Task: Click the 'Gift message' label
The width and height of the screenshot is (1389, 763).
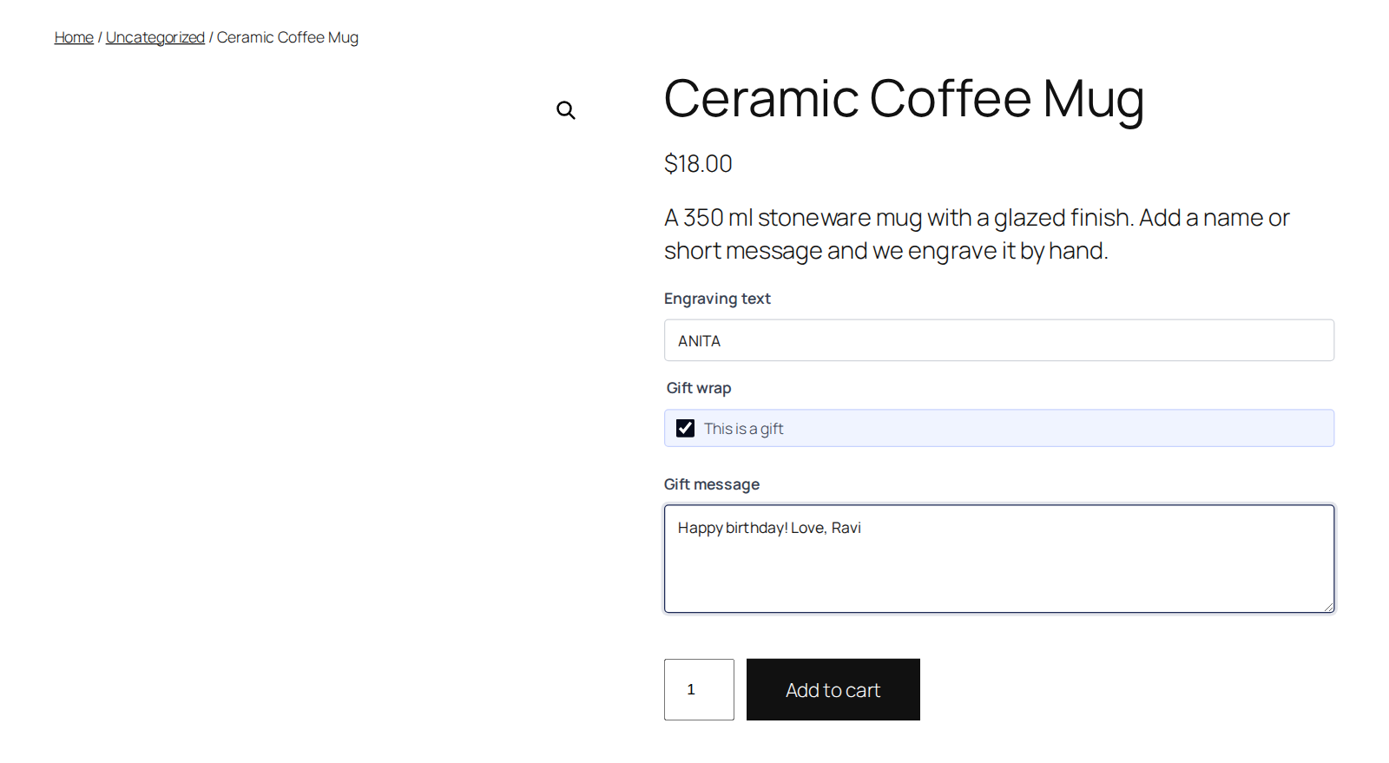Action: point(712,484)
